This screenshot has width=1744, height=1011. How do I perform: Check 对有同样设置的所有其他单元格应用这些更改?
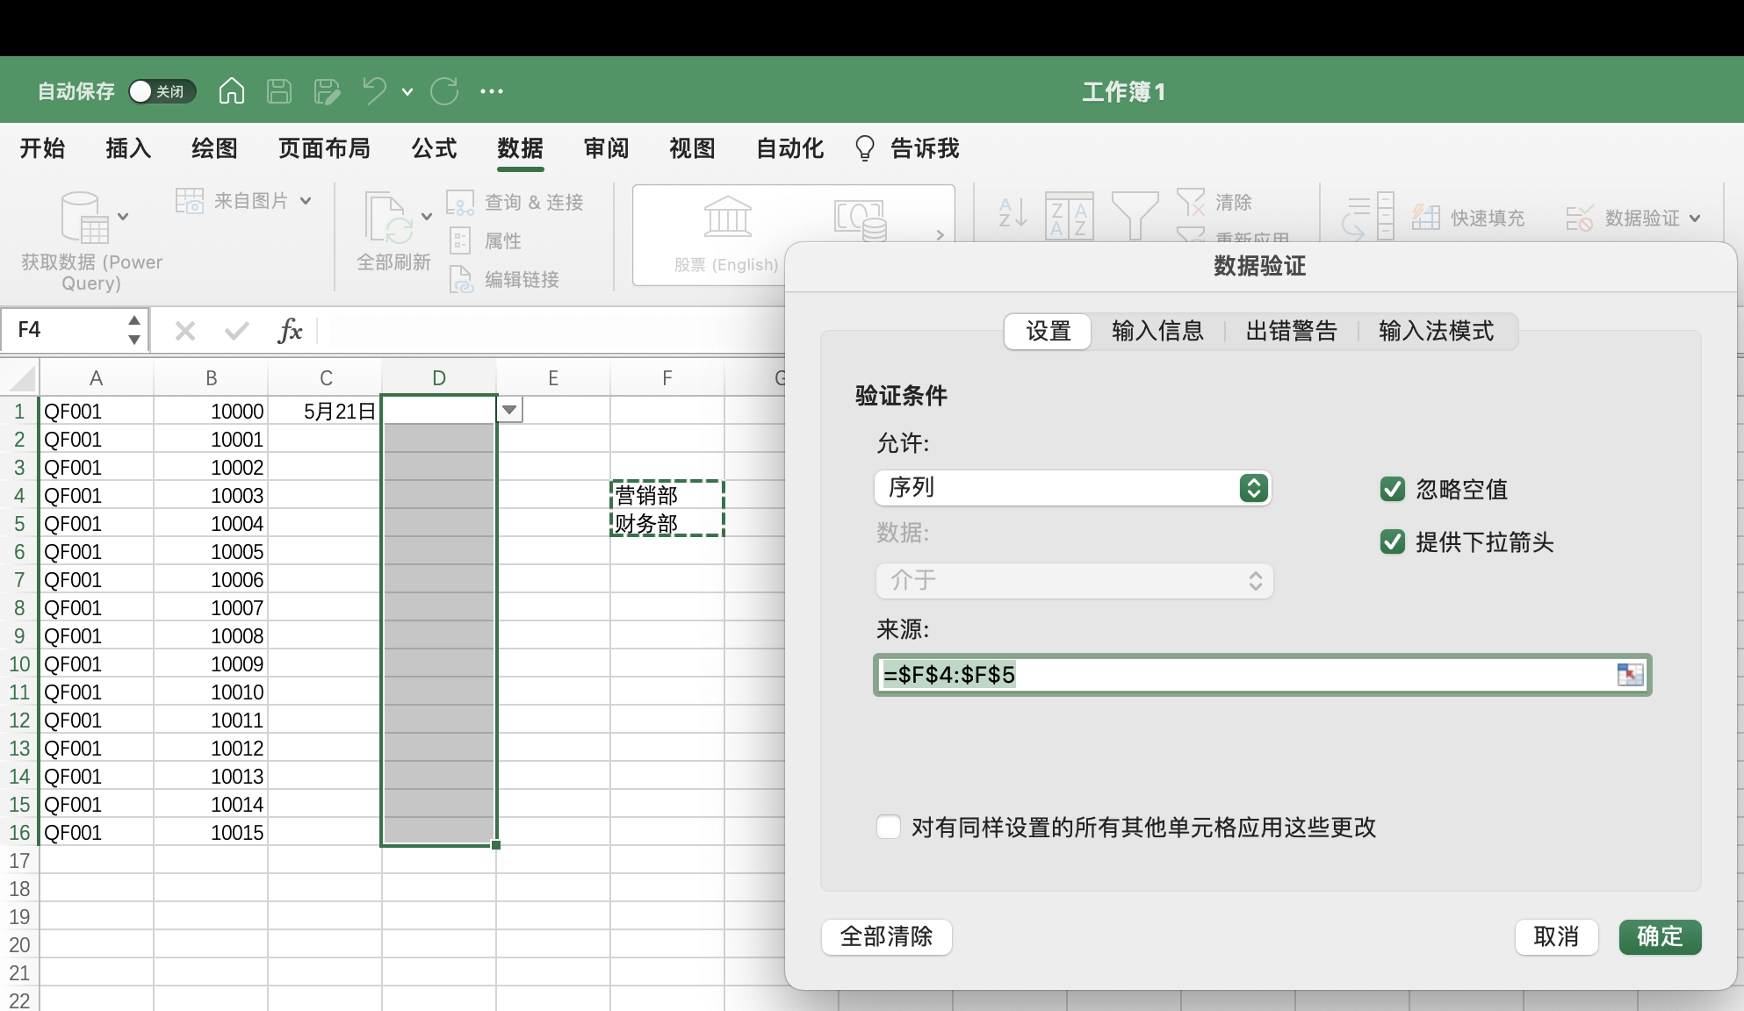coord(889,827)
